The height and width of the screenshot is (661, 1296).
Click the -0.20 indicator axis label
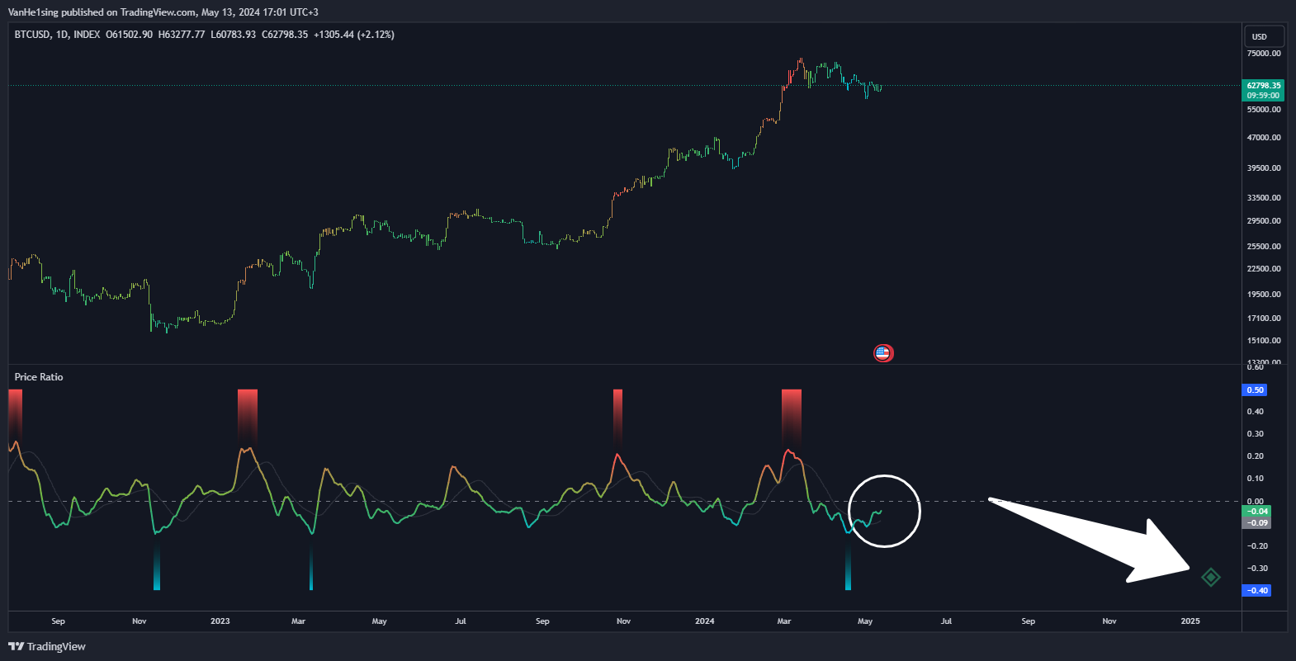[1257, 546]
